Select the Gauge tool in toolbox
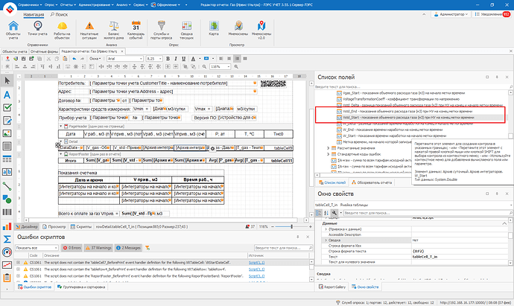This screenshot has width=514, height=306. pos(7,252)
